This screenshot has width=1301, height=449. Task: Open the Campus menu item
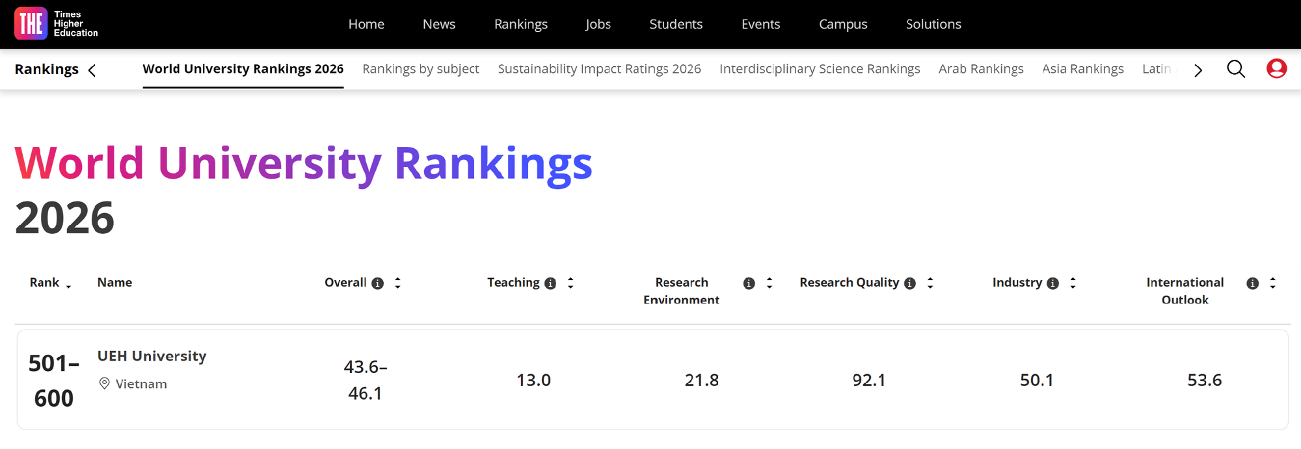coord(843,24)
